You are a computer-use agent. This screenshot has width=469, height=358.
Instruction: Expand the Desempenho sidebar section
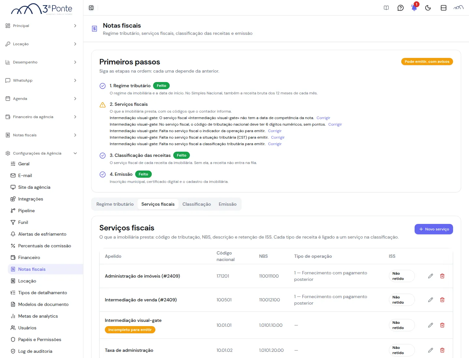[x=41, y=62]
